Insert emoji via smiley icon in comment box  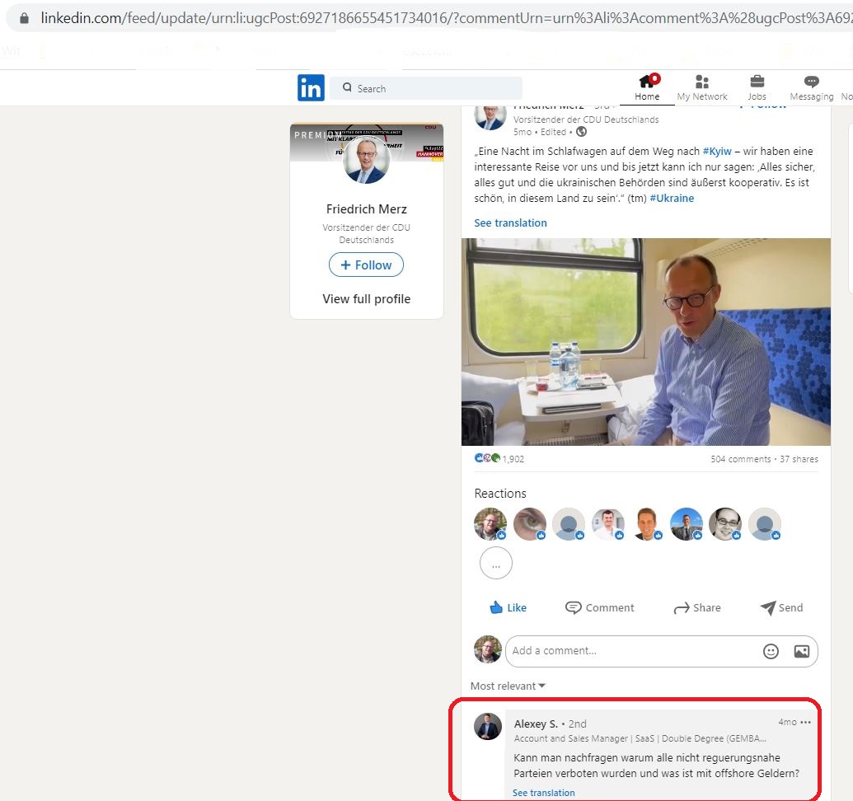[x=771, y=651]
